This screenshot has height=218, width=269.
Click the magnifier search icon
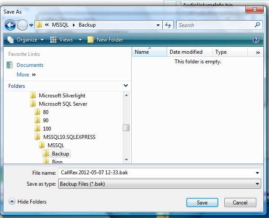click(x=257, y=25)
